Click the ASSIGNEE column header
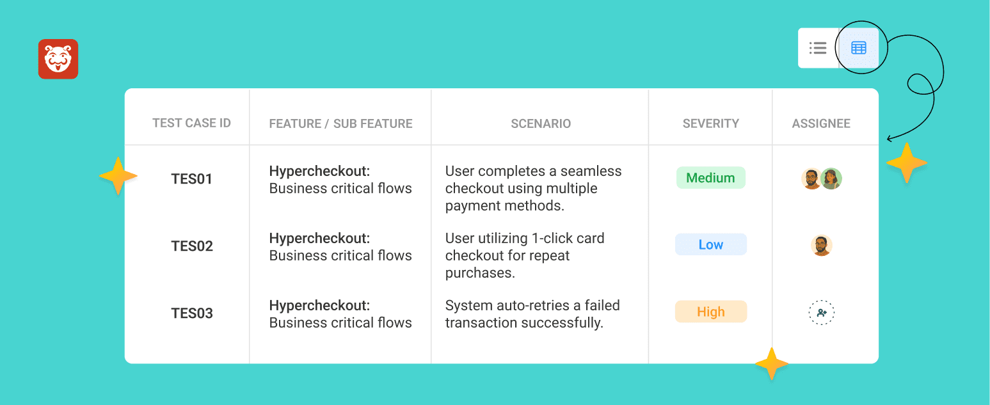Screen dimensions: 990x405 point(821,123)
